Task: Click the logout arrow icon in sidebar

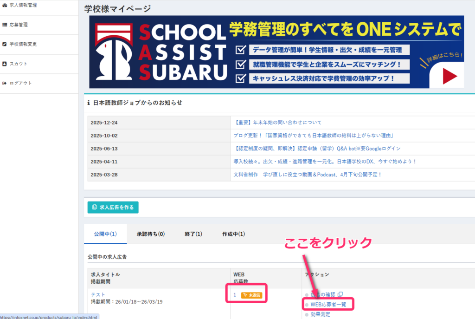Action: pos(5,83)
